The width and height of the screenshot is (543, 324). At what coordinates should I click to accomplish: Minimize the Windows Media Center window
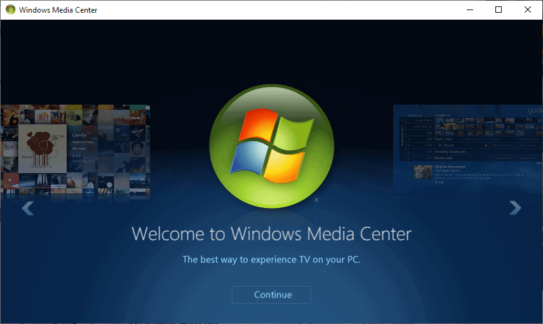pos(470,10)
